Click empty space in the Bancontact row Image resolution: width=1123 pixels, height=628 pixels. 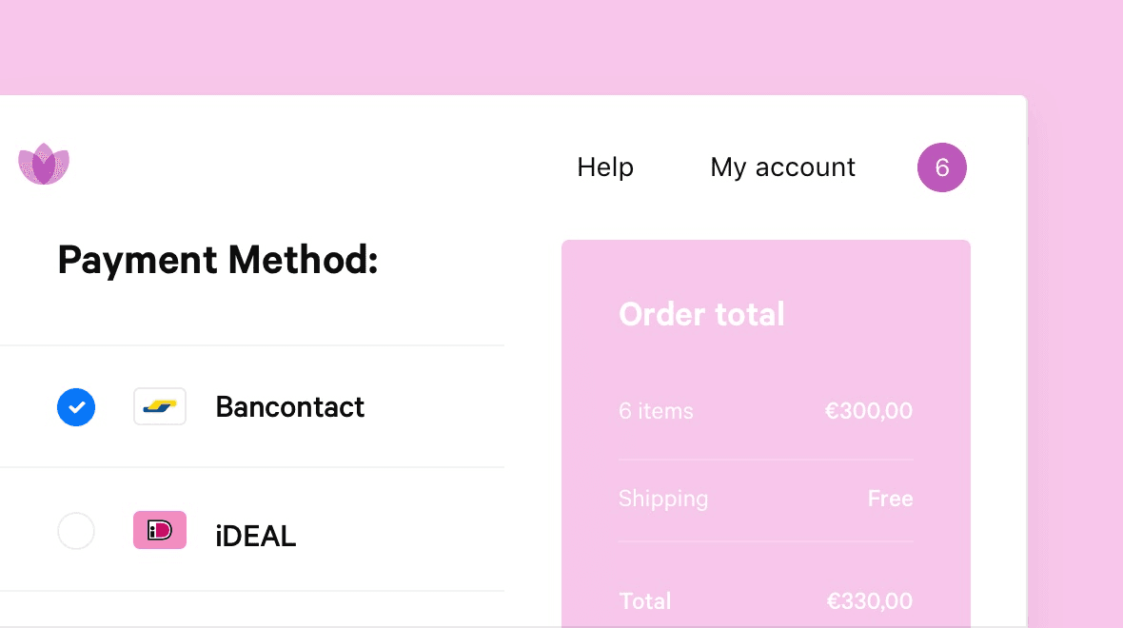435,406
